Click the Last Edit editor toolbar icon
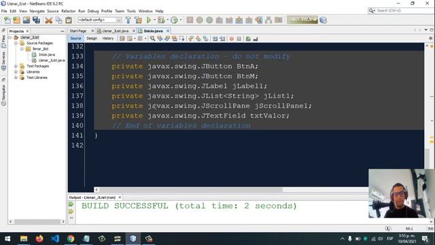This screenshot has height=245, width=435. [122, 39]
